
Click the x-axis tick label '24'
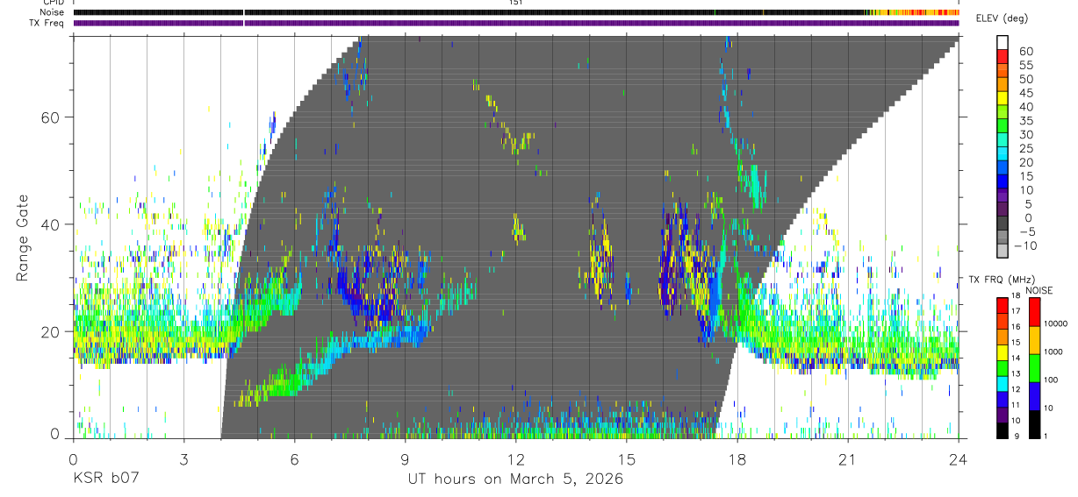(958, 459)
